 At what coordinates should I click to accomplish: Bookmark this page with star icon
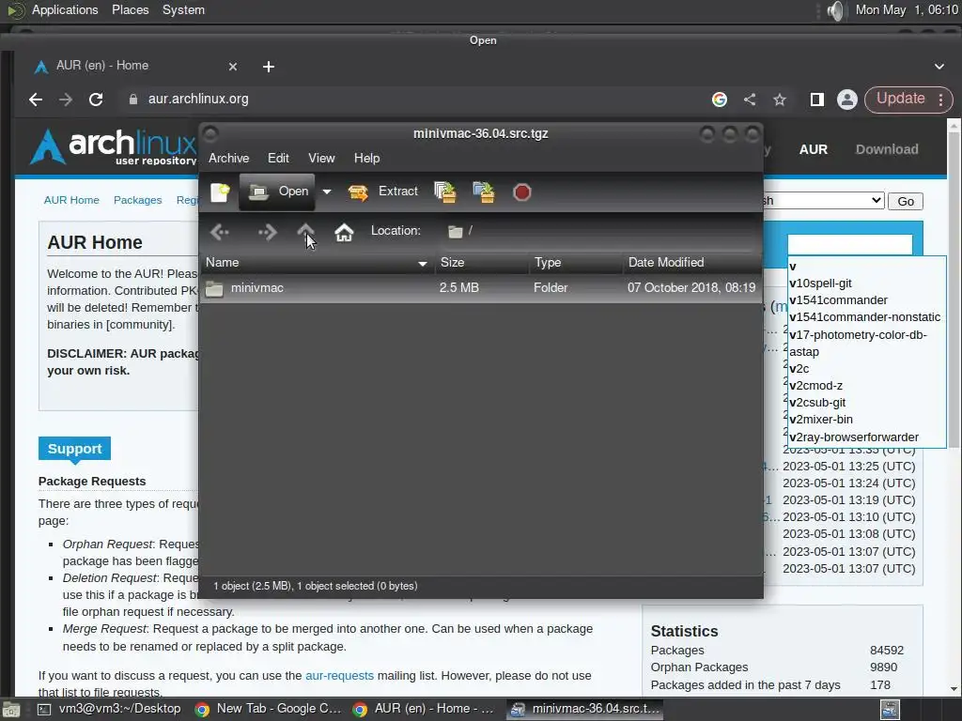click(780, 100)
